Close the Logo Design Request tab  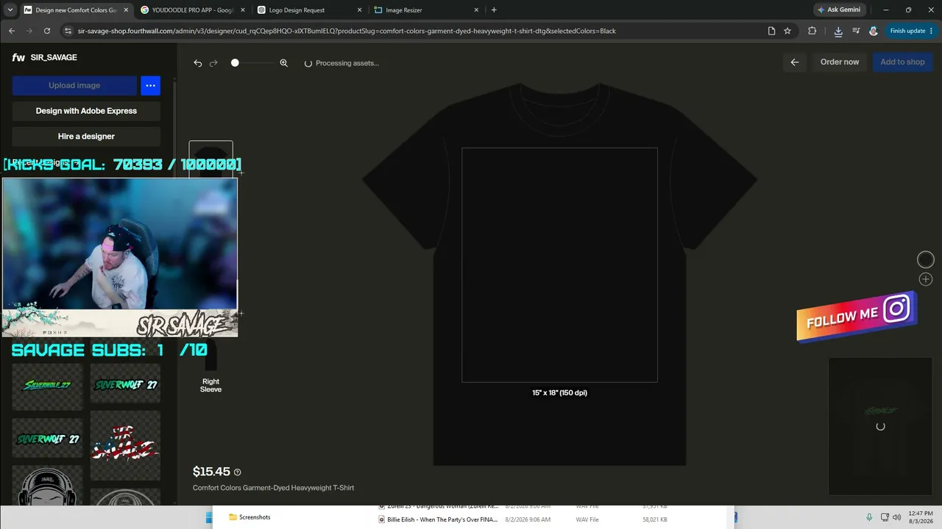pos(359,10)
